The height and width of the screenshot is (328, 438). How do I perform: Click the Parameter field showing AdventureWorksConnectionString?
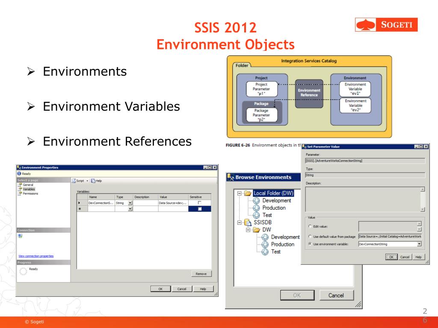pyautogui.click(x=365, y=161)
